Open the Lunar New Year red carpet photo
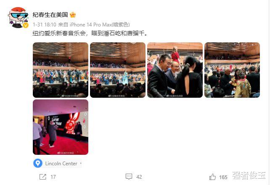This screenshot has height=185, width=270. (x=61, y=127)
